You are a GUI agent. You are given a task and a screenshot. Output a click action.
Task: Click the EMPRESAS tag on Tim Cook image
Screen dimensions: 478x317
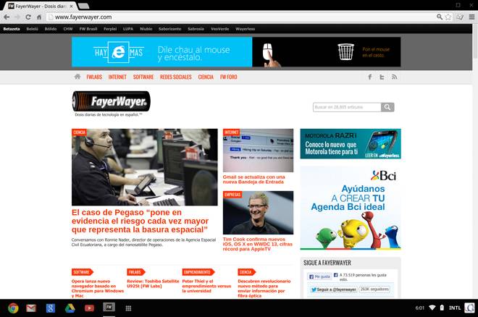(x=232, y=195)
